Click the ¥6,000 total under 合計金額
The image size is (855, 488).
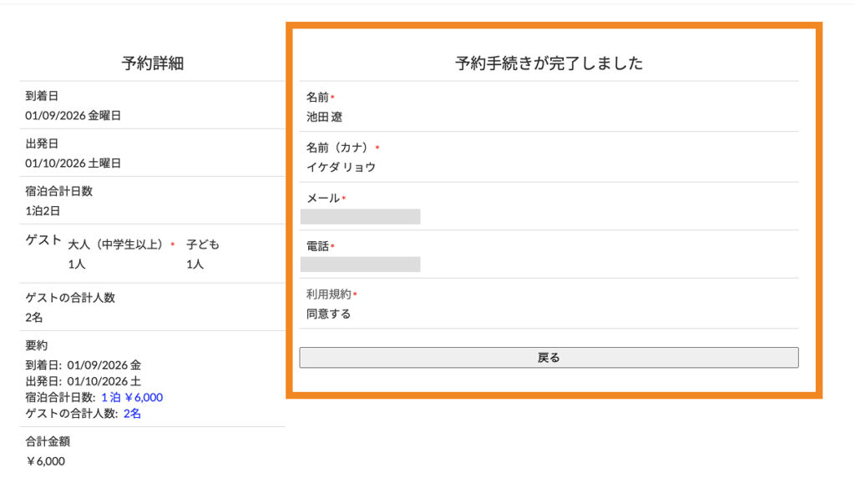point(45,461)
